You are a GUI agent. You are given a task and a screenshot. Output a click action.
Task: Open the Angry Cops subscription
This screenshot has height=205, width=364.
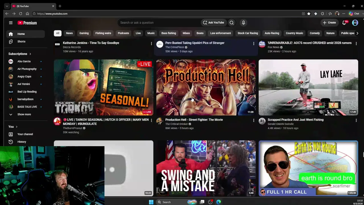click(x=25, y=77)
